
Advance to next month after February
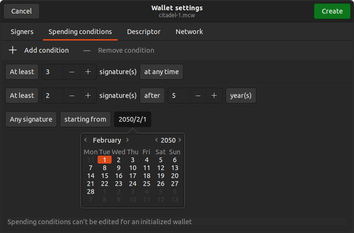(127, 140)
